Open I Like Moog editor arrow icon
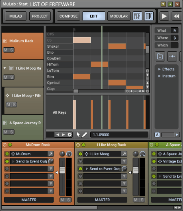 [x=124, y=154]
